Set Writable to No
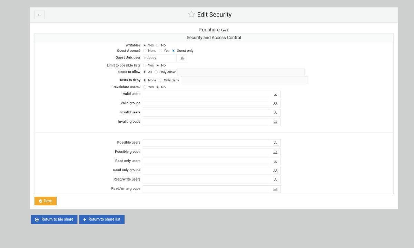Image resolution: width=414 pixels, height=248 pixels. (158, 45)
